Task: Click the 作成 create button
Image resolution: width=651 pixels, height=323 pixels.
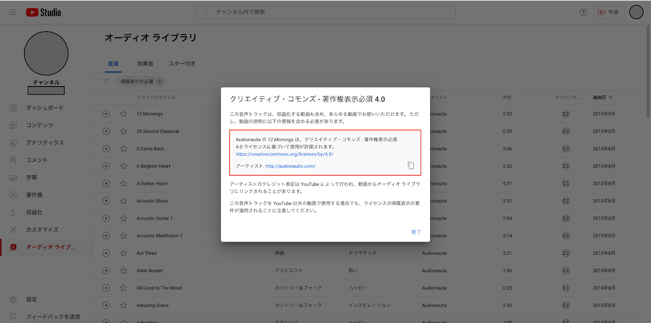Action: pyautogui.click(x=609, y=12)
